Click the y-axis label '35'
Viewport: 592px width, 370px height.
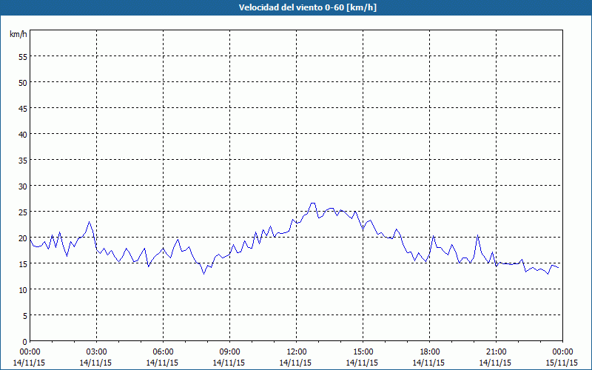click(x=23, y=160)
